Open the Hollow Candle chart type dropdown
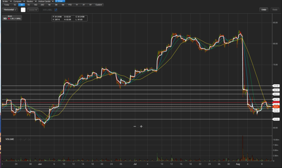Image resolution: width=282 pixels, height=168 pixels. 46,1
